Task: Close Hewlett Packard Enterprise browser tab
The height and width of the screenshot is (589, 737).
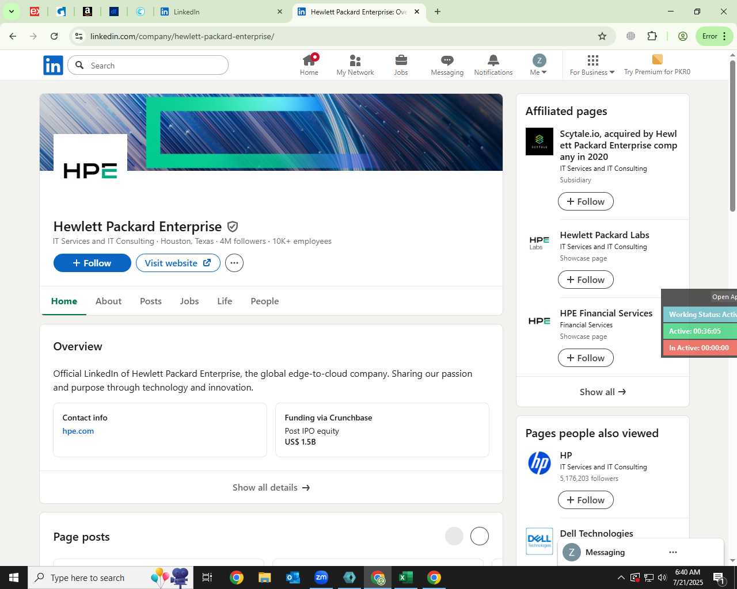Action: click(x=417, y=12)
